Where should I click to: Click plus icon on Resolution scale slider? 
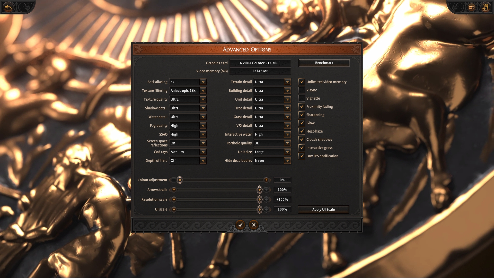tap(266, 199)
